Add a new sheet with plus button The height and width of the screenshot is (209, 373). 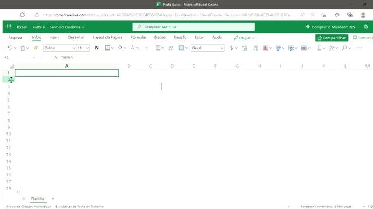tap(53, 199)
